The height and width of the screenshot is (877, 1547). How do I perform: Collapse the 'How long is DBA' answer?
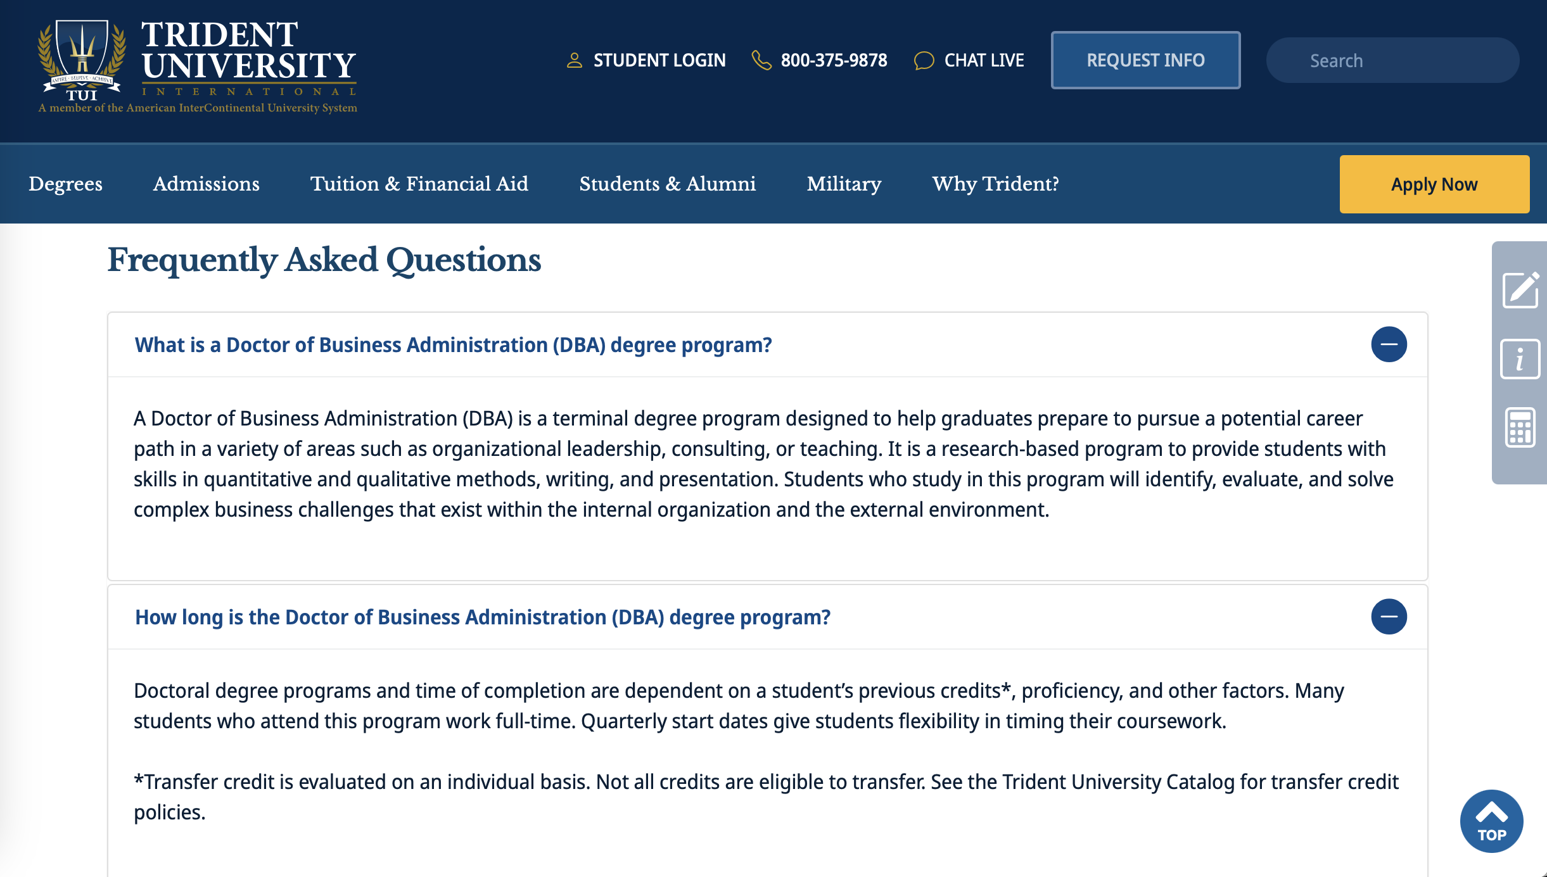[x=1389, y=617]
